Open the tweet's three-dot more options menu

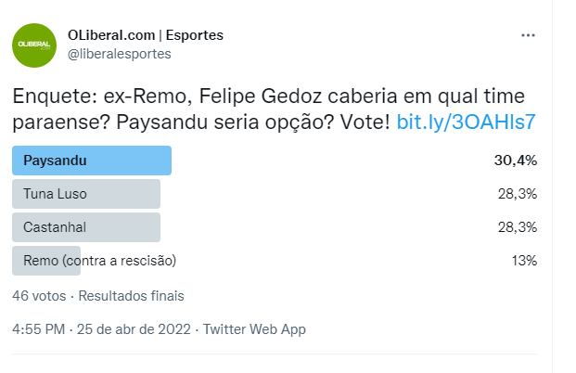pos(528,36)
